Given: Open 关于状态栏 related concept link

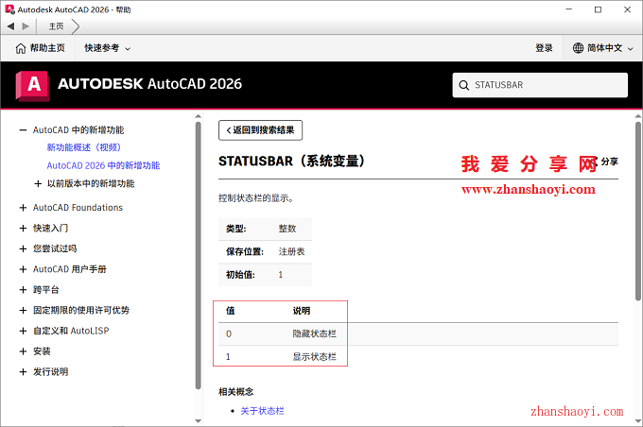Looking at the screenshot, I should [x=262, y=411].
